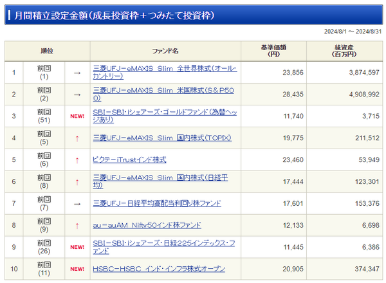Image resolution: width=386 pixels, height=283 pixels.
Task: Open SBI・iシェアーズ・ゴールドファンド(為替ヘッジあり) link
Action: click(165, 116)
